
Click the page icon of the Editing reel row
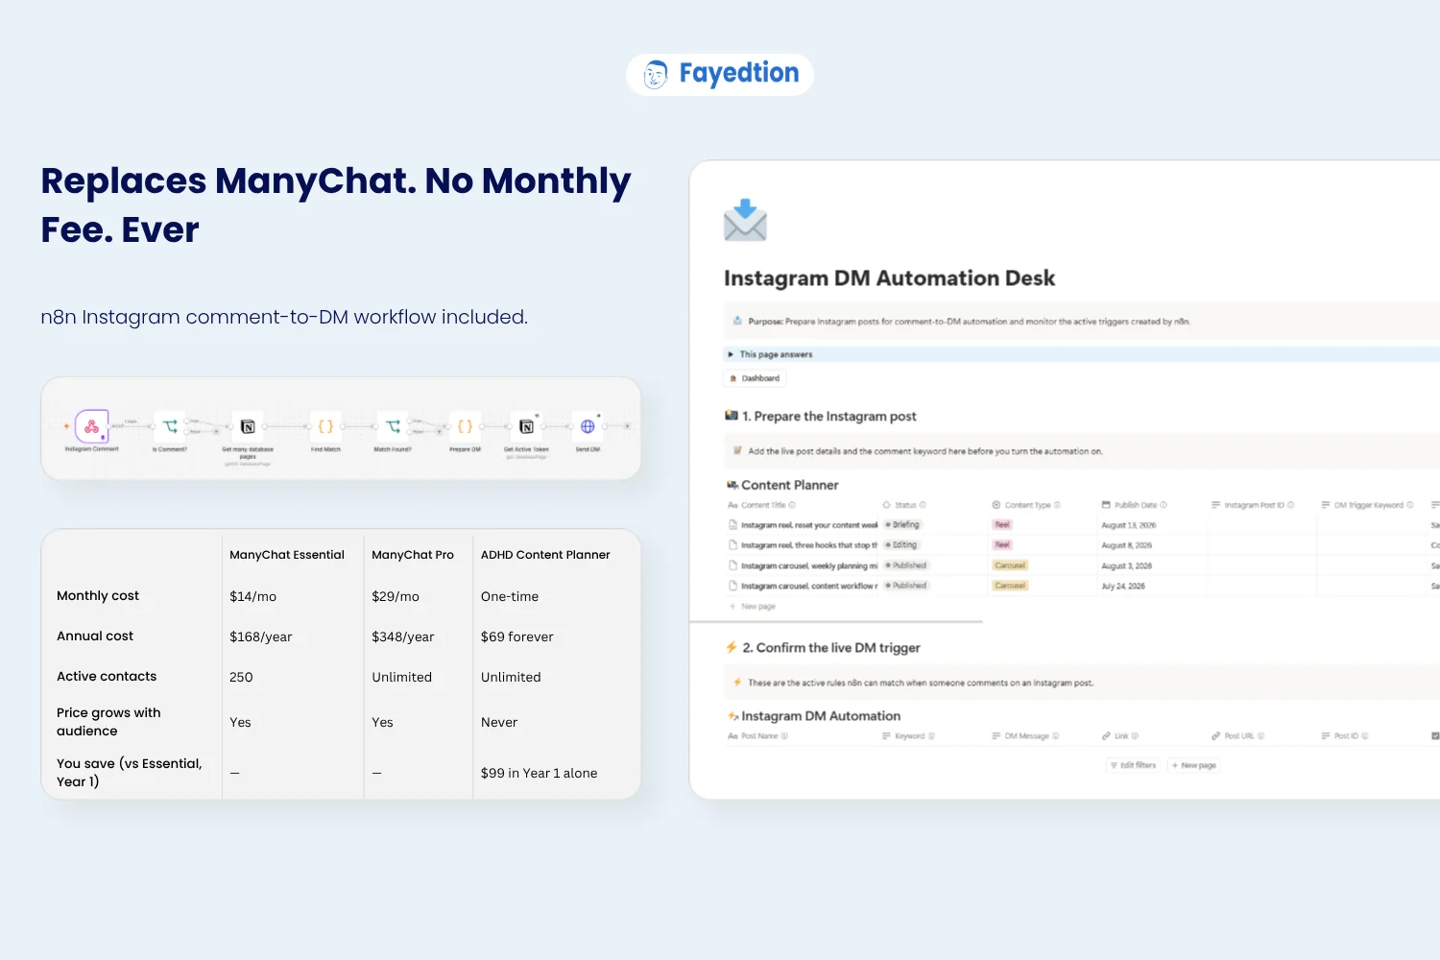[x=732, y=545]
